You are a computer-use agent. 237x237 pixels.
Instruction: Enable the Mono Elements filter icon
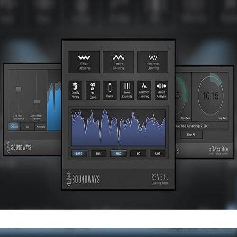coord(127,91)
